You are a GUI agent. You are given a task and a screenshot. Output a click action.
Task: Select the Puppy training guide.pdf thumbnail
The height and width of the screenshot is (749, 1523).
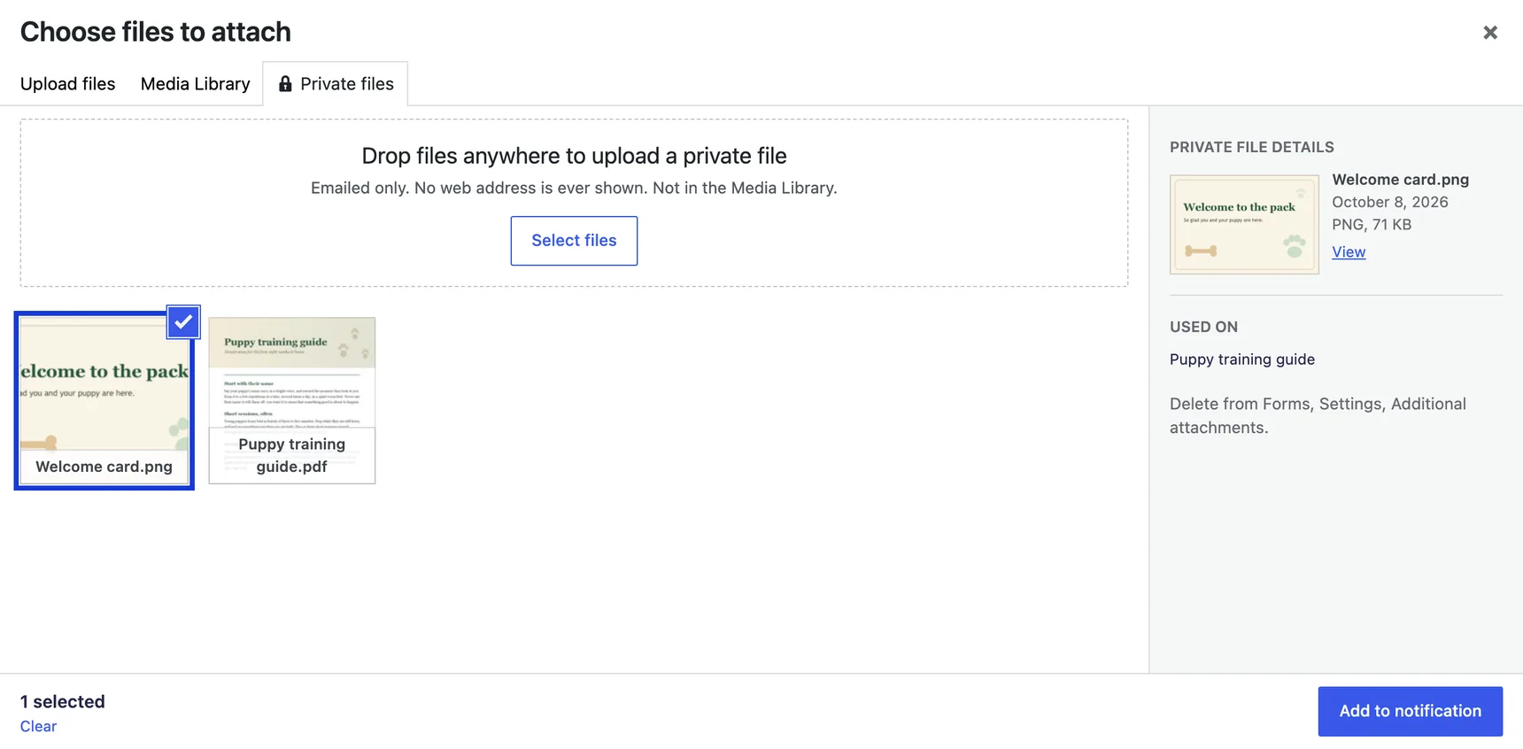click(292, 400)
